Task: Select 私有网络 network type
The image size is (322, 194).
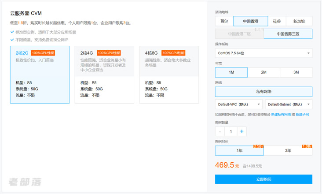Action: pyautogui.click(x=263, y=92)
